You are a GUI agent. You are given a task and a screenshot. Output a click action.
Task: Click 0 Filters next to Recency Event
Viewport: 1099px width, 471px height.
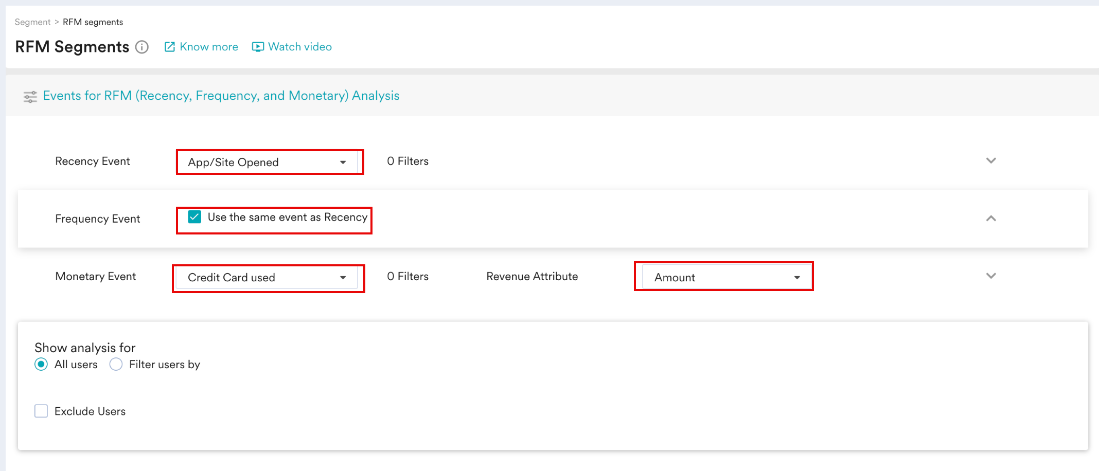click(x=408, y=161)
